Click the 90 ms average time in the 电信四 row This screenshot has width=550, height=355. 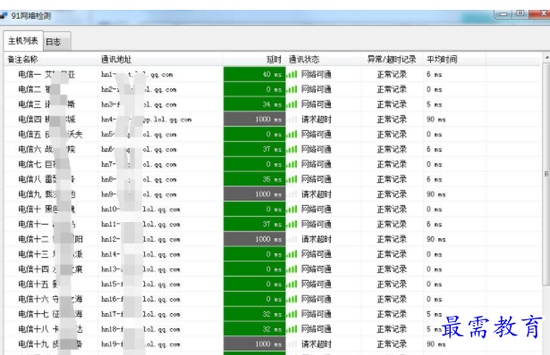pos(436,120)
